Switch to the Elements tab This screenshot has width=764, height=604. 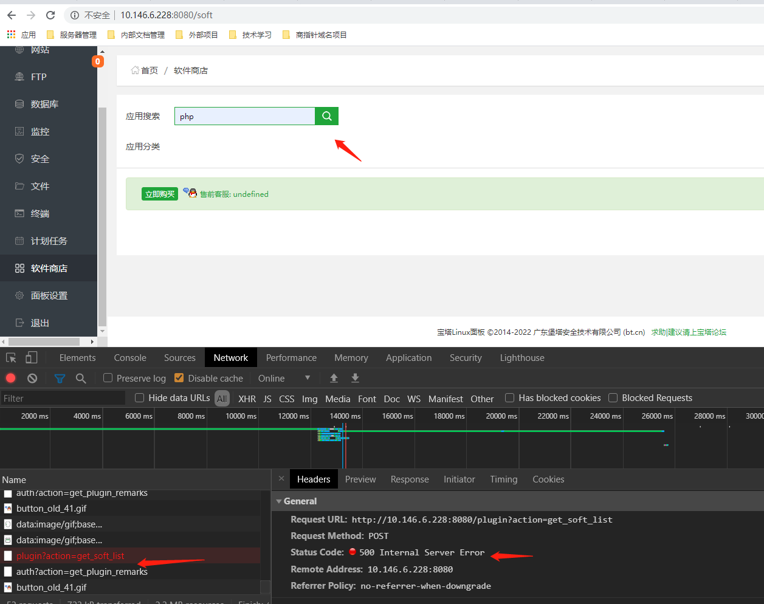point(77,358)
